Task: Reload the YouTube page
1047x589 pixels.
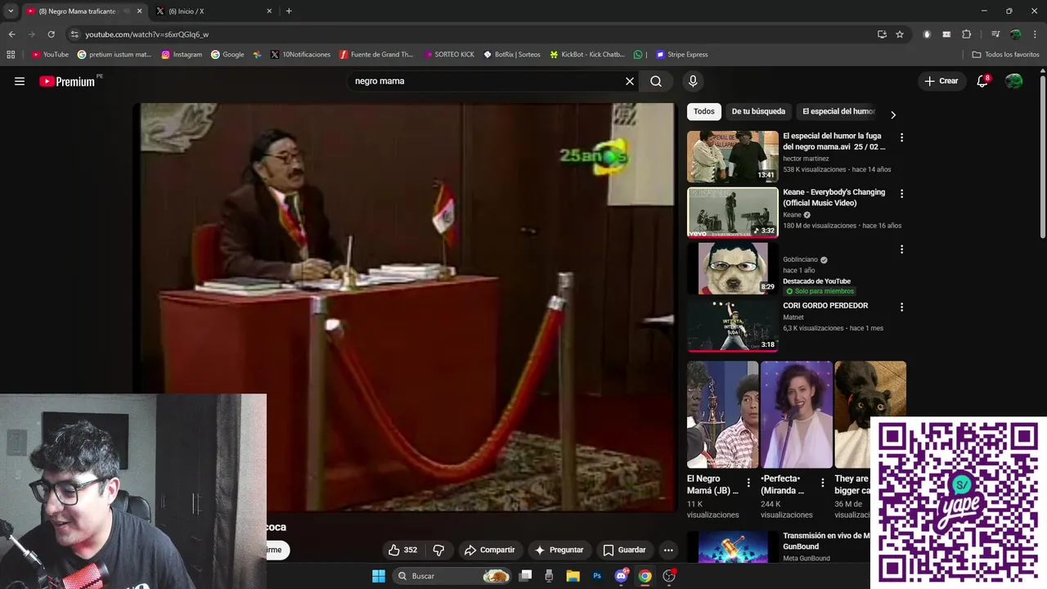Action: [51, 34]
